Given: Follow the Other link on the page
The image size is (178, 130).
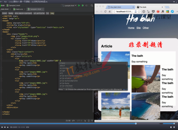Looking at the screenshot, I should (146, 28).
